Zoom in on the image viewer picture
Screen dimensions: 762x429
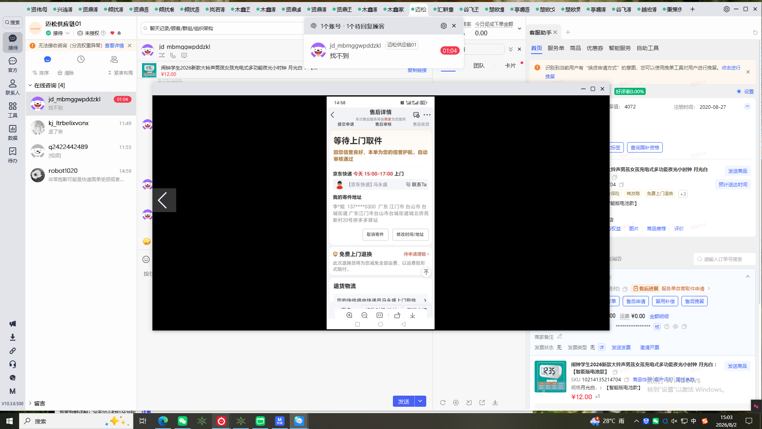[x=349, y=315]
